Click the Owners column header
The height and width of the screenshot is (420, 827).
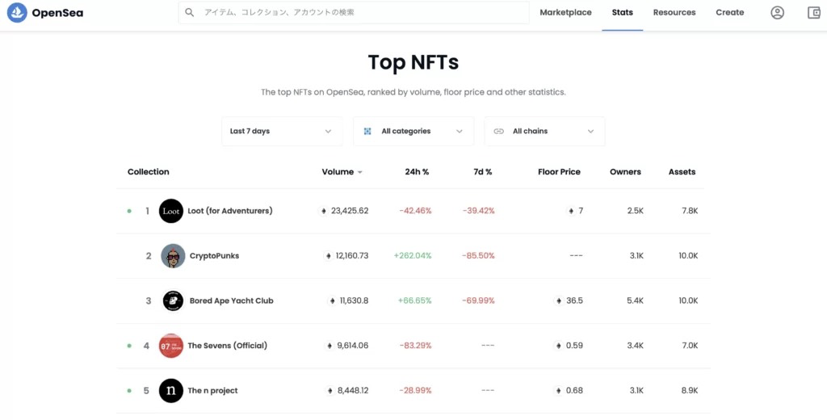pos(626,171)
